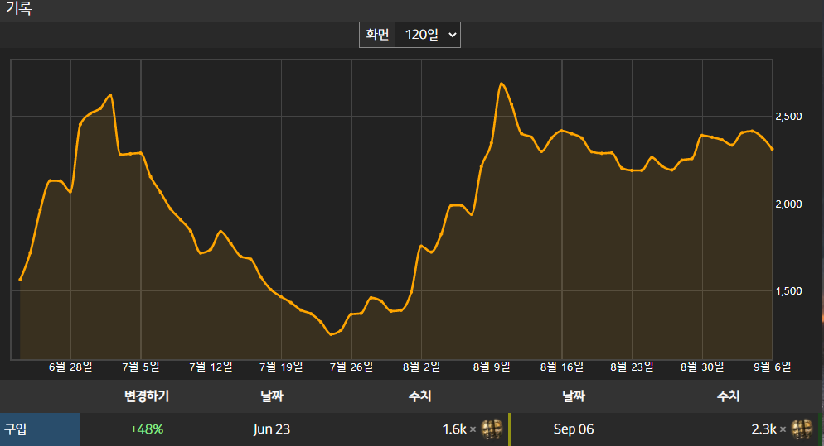Open the 120일 display range dropdown
Image resolution: width=824 pixels, height=446 pixels.
[428, 35]
